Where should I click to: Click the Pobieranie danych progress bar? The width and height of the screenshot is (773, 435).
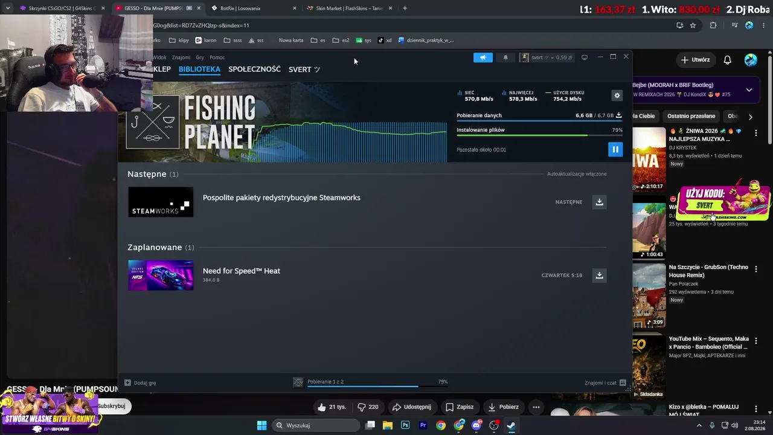click(x=539, y=121)
